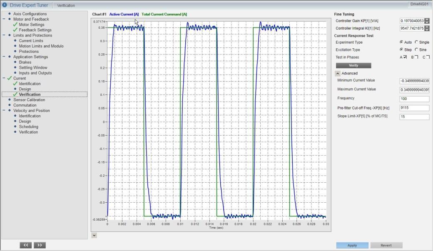
Task: Open Current Limits page
Action: coord(31,41)
